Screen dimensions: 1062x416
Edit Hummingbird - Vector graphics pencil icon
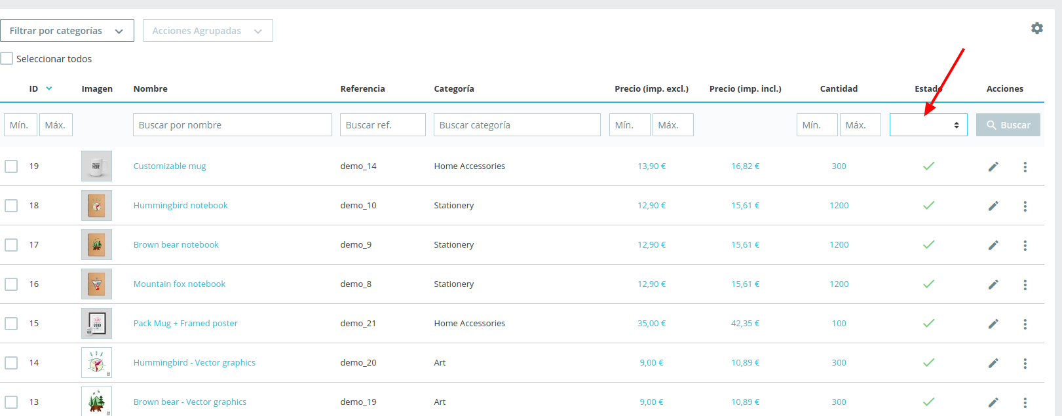pyautogui.click(x=993, y=363)
